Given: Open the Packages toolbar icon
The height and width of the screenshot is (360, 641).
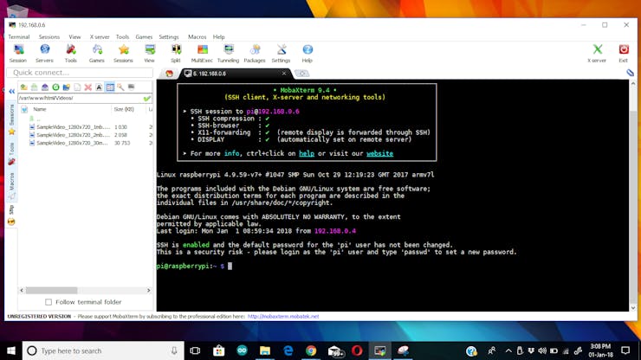Looking at the screenshot, I should 255,54.
